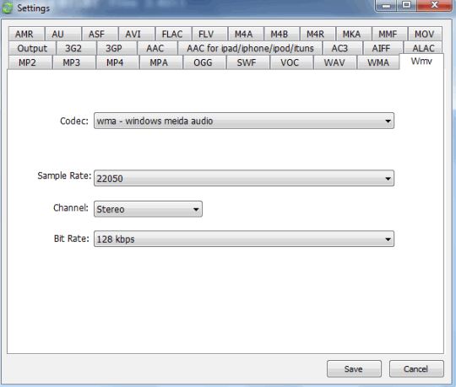The image size is (456, 387).
Task: Switch to the M4R tab
Action: click(x=318, y=34)
